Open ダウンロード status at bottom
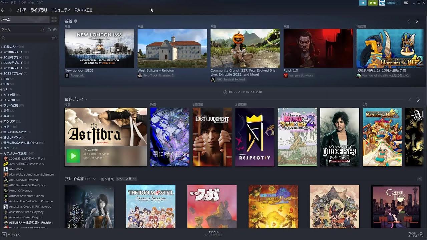Screen dimensions: 427x240 [x=213, y=234]
